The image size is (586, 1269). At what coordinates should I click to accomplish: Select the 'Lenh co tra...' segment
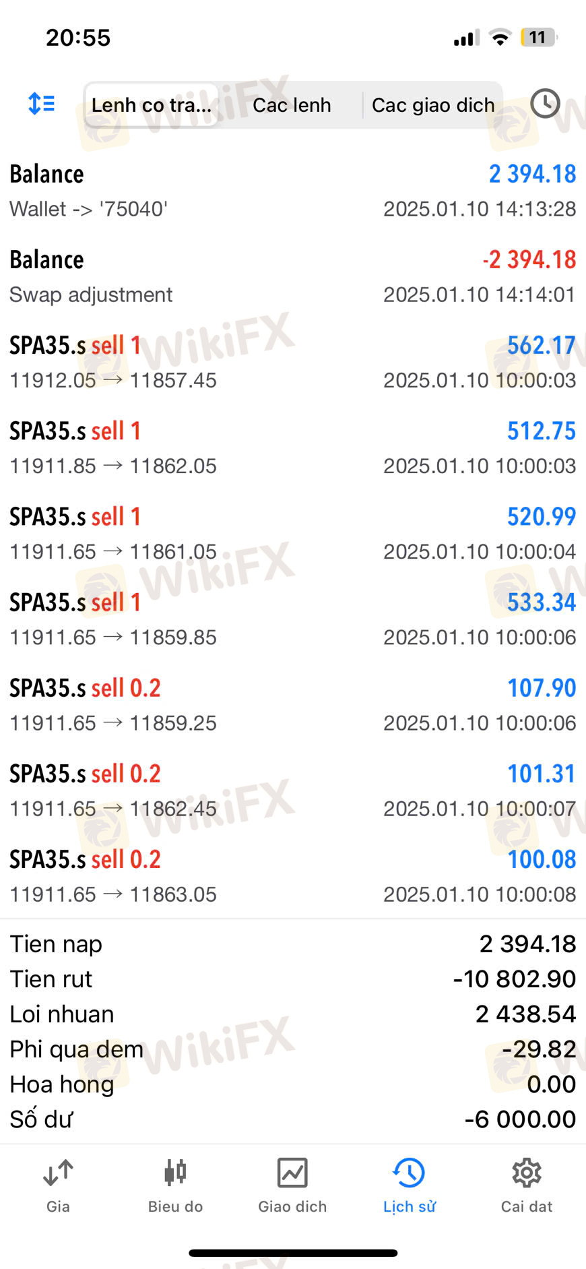tap(152, 105)
